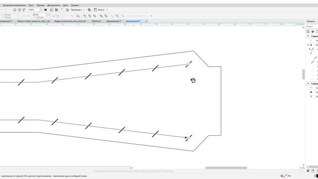Click the page navigator arrow near bottom

coord(132,168)
